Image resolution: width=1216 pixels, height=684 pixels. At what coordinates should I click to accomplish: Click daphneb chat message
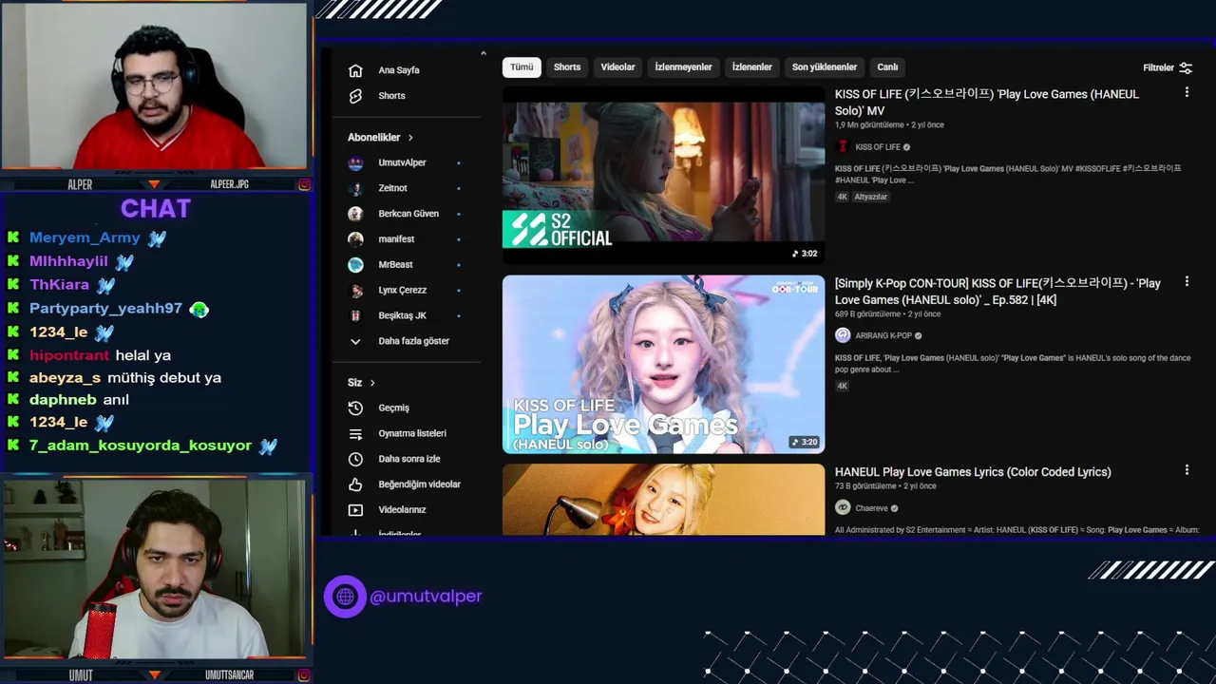click(x=79, y=400)
